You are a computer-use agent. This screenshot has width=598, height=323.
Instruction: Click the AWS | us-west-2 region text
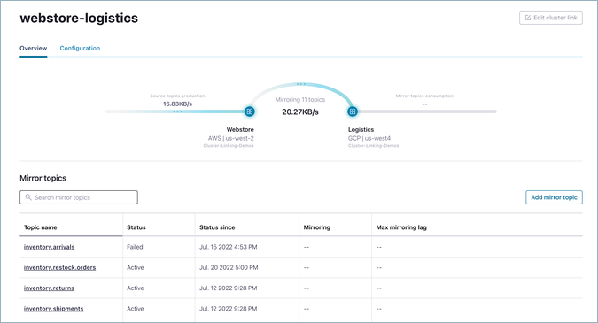point(230,138)
